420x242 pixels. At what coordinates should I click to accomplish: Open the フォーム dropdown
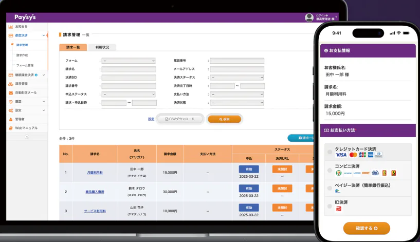coord(129,61)
